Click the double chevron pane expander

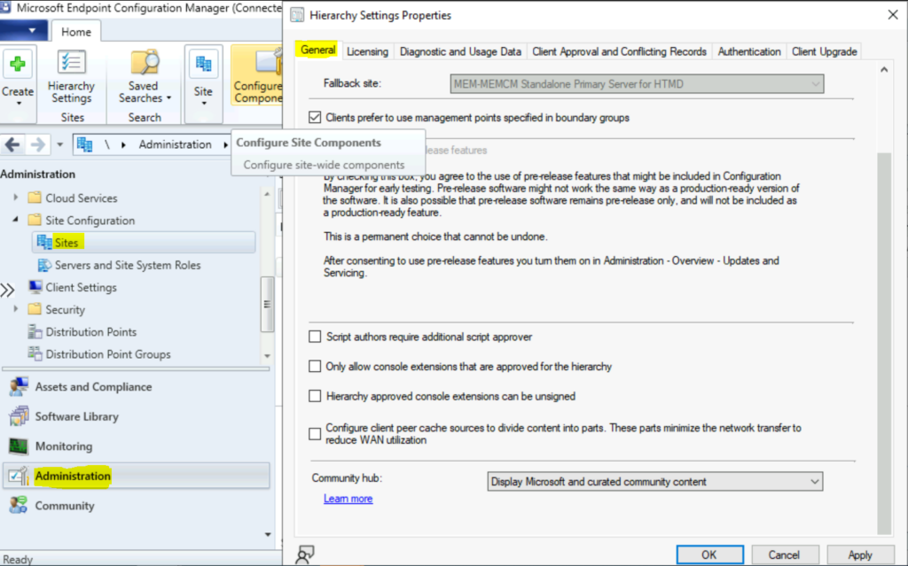pyautogui.click(x=7, y=290)
